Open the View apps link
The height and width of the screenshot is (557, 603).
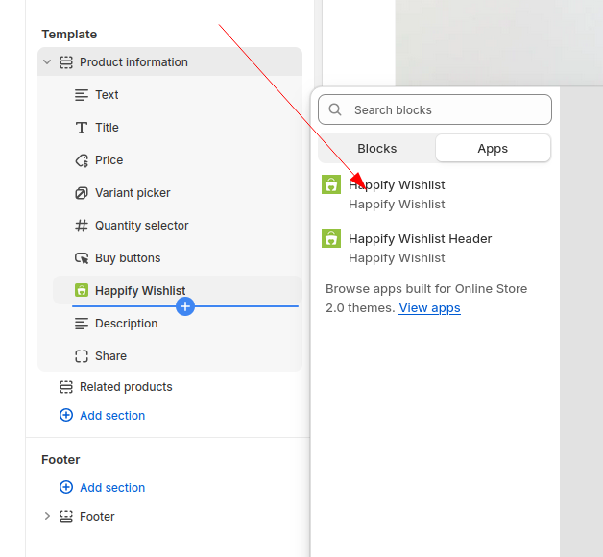pyautogui.click(x=429, y=308)
